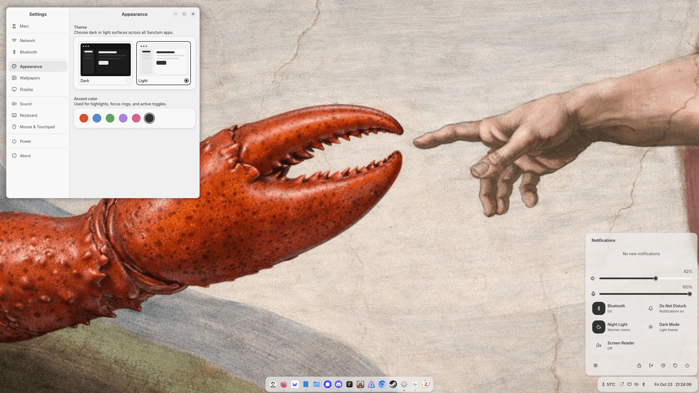Launch Steam from the dock
Image resolution: width=699 pixels, height=393 pixels.
click(393, 384)
